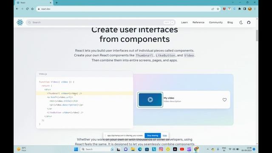Click the React logo in the site header

tap(20, 23)
